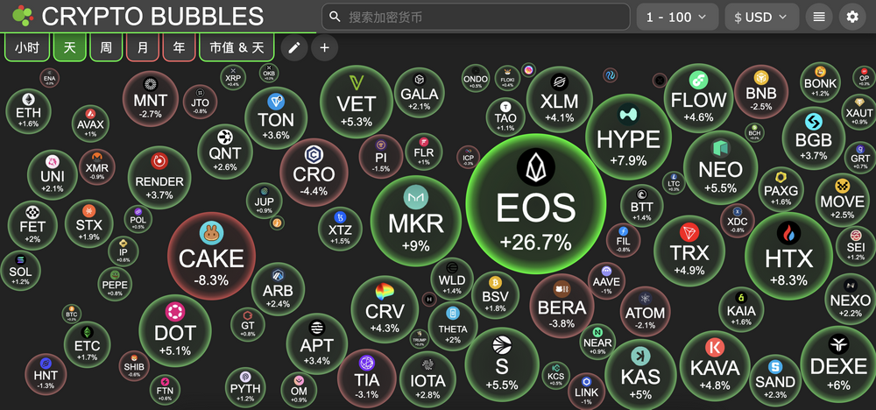Click the HYPE +7.9% bubble
Screen dimensions: 876x410
(x=628, y=137)
